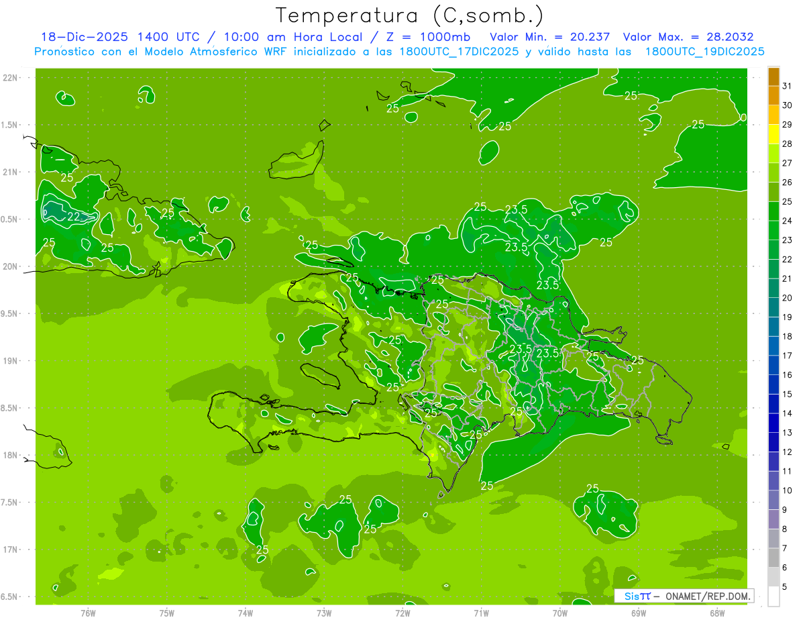The width and height of the screenshot is (805, 622).
Task: Click the gray color scale swatch between 6 and 7
Action: (773, 558)
